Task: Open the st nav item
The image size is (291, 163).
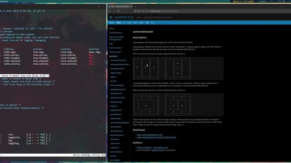Action: (x=124, y=23)
